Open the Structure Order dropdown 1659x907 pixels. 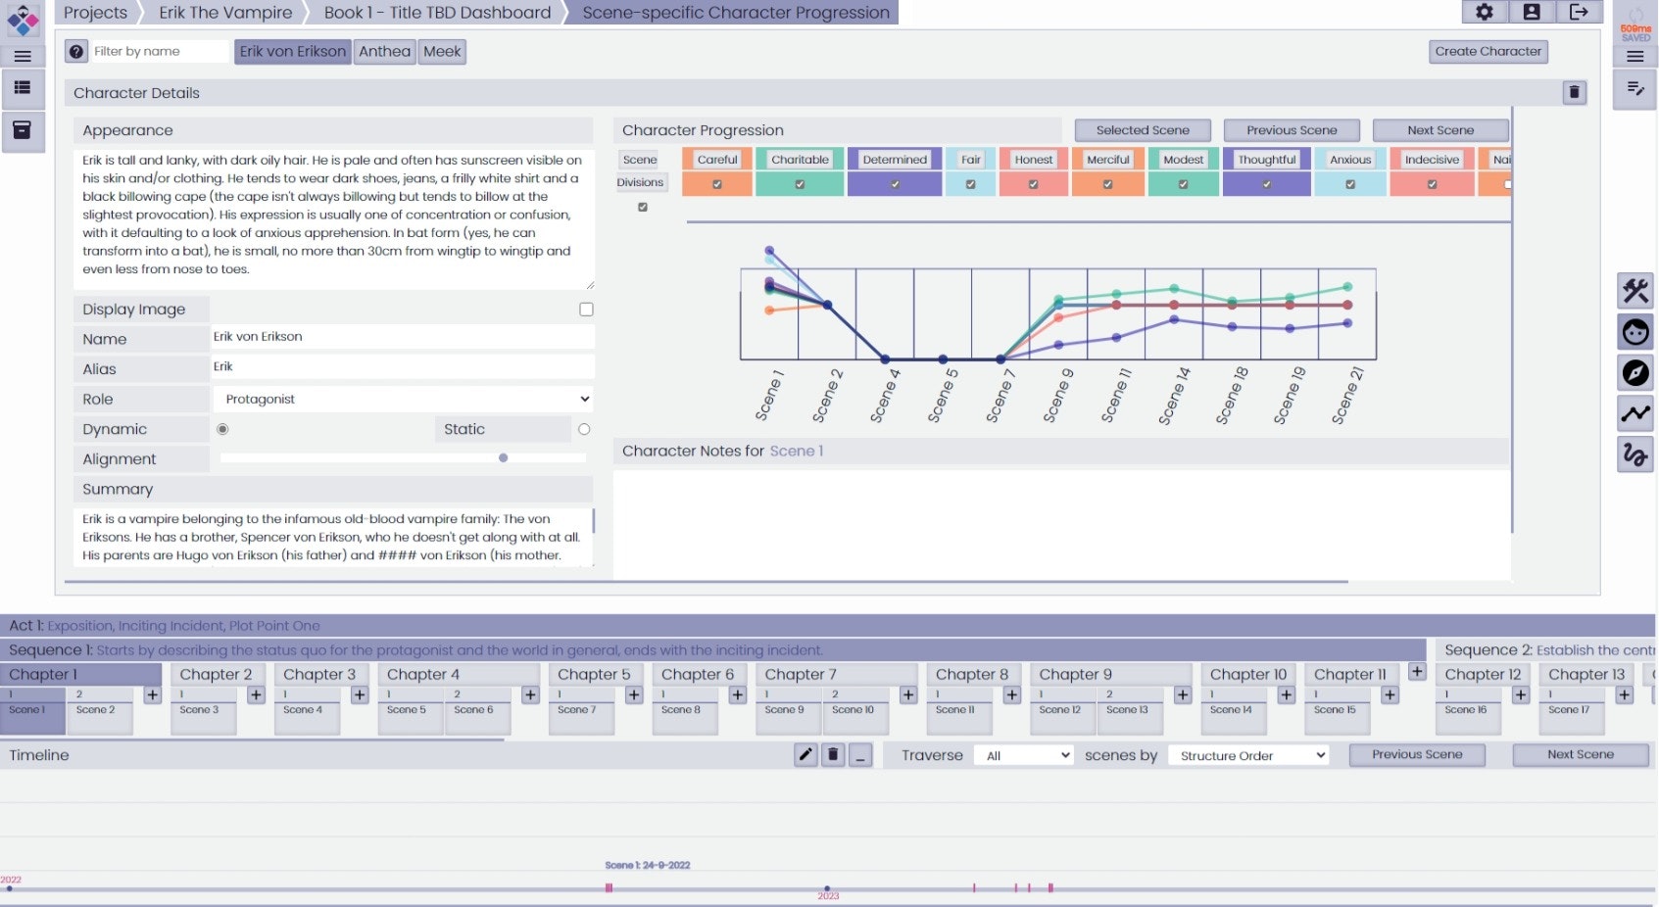[x=1248, y=756]
